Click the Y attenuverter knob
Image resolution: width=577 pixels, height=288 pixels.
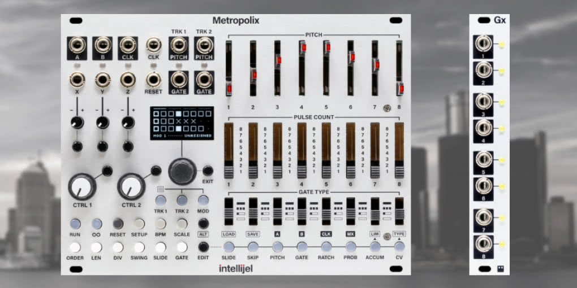pyautogui.click(x=102, y=123)
